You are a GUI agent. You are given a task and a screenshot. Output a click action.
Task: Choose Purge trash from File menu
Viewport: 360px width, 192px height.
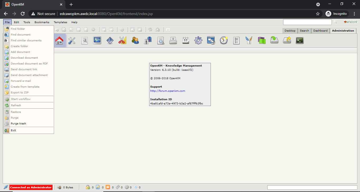pos(28,124)
